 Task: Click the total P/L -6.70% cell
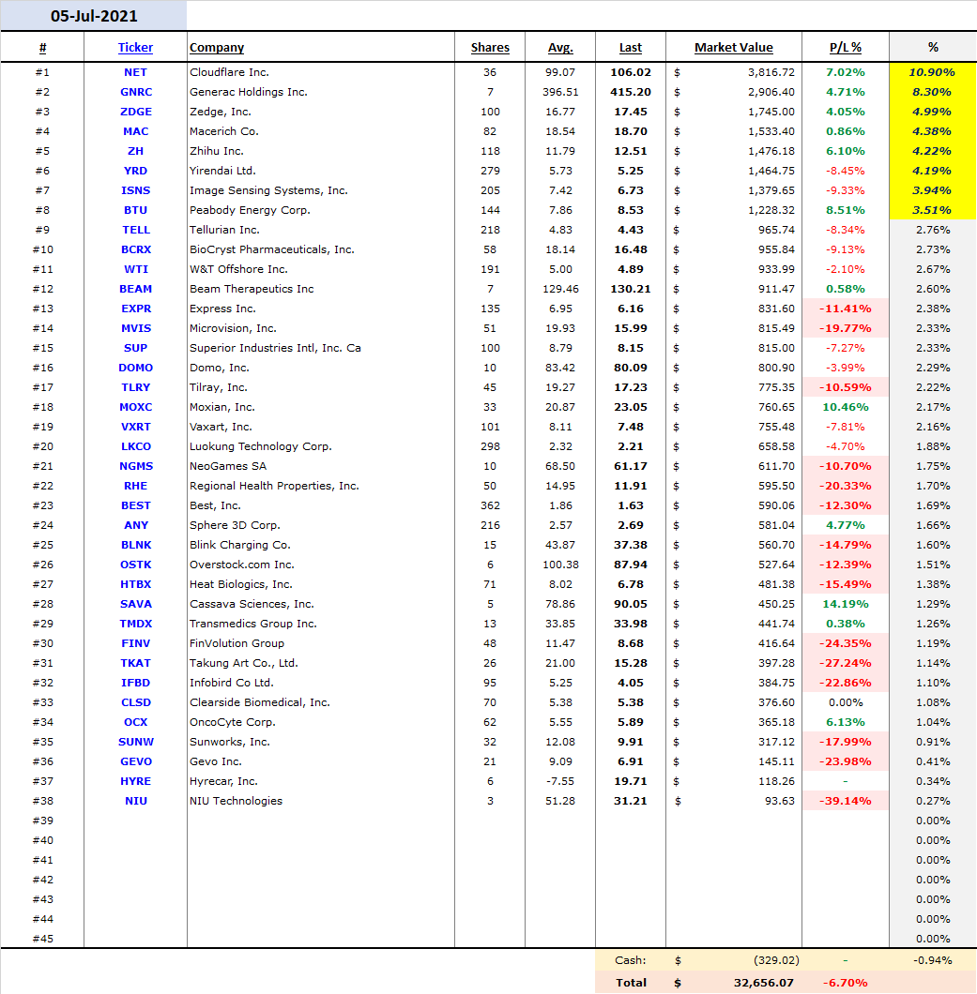tap(845, 983)
